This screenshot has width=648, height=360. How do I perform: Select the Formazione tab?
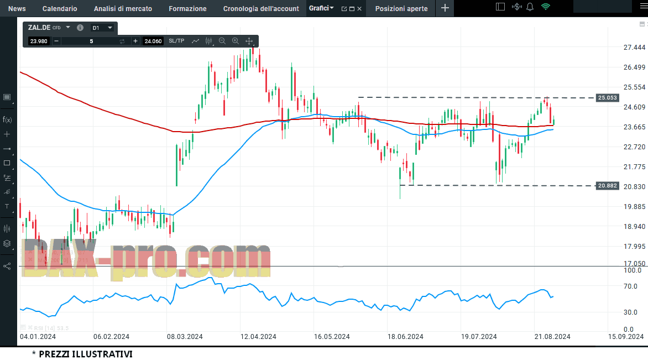pyautogui.click(x=187, y=9)
